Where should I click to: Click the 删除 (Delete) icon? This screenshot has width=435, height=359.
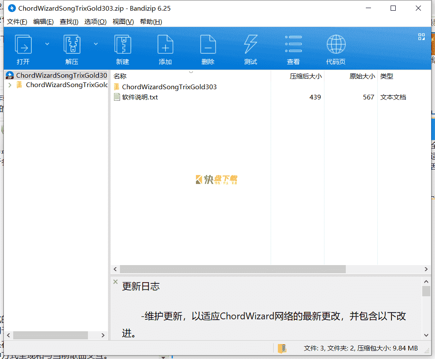click(208, 44)
